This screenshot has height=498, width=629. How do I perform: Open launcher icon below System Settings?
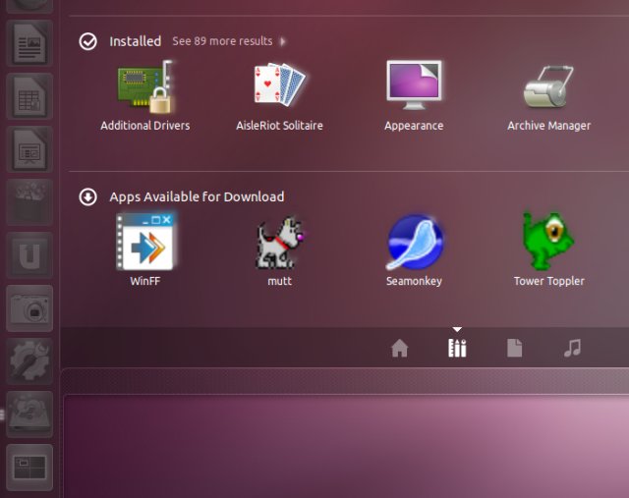[29, 415]
